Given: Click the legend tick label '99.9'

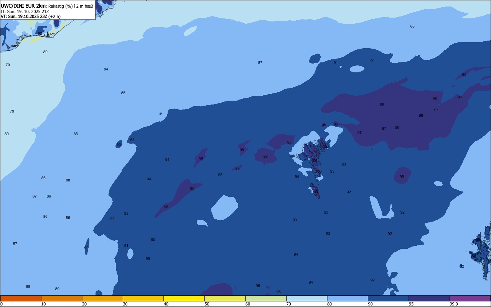Looking at the screenshot, I should [454, 304].
